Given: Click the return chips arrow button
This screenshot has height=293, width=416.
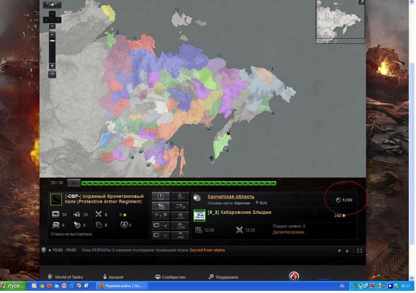Looking at the screenshot, I should [161, 206].
